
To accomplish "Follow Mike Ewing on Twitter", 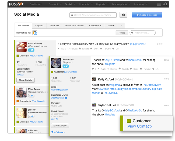I will pyautogui.click(x=31, y=96).
